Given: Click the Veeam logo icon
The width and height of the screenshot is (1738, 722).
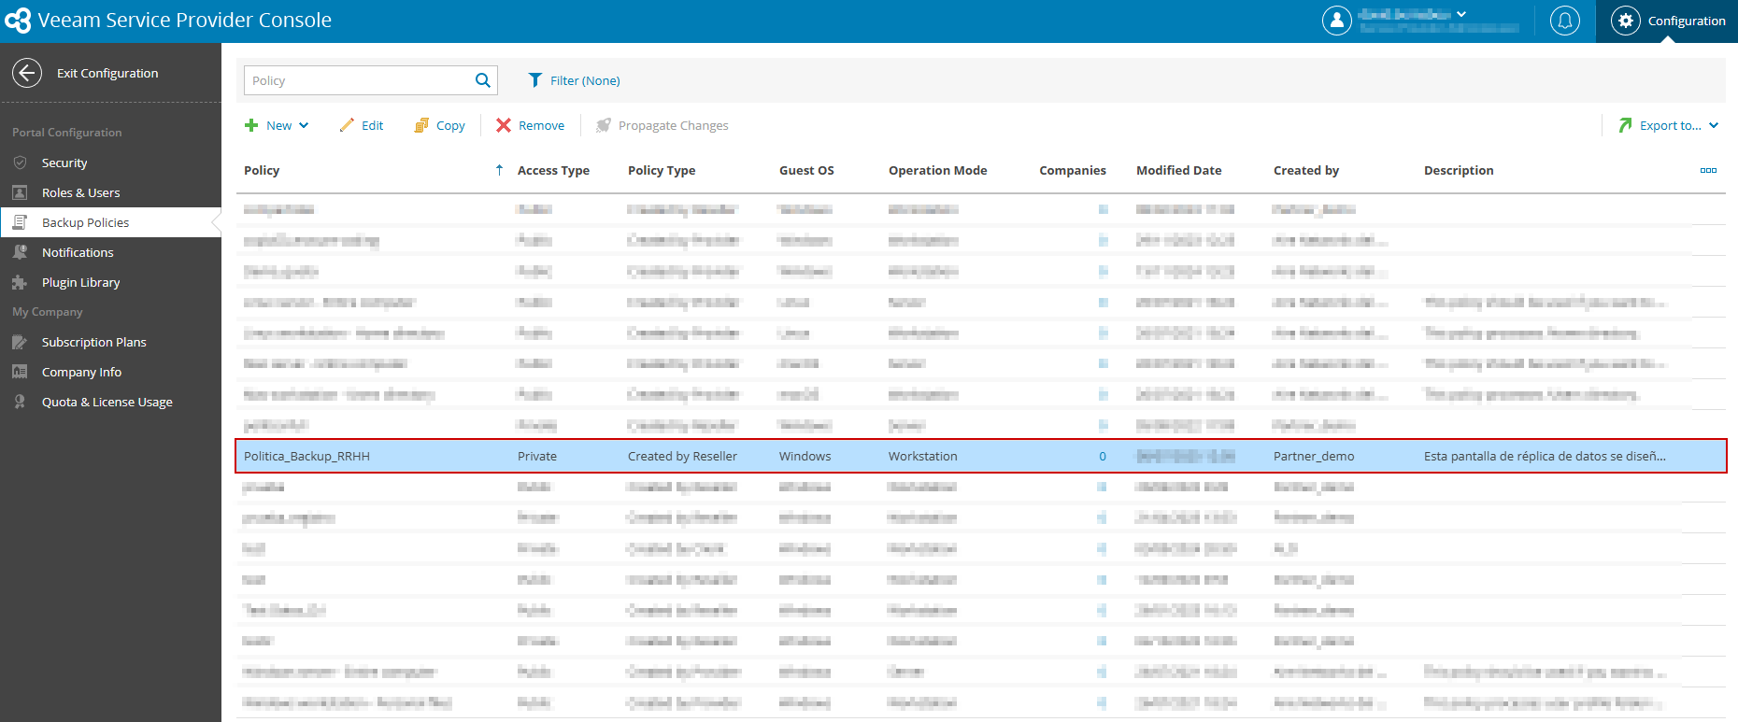Looking at the screenshot, I should click(x=18, y=21).
